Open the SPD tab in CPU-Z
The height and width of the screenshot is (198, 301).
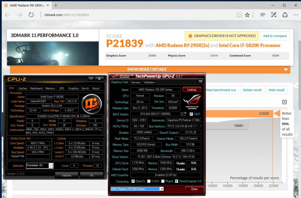point(62,88)
